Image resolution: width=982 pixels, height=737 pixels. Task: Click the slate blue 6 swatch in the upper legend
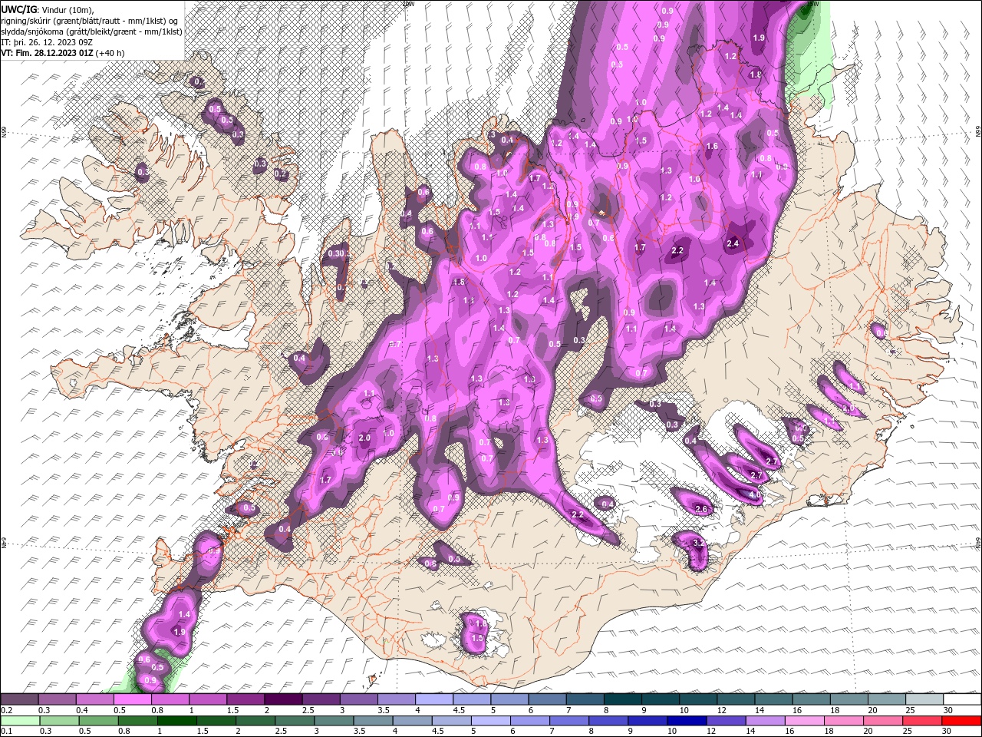(x=547, y=699)
